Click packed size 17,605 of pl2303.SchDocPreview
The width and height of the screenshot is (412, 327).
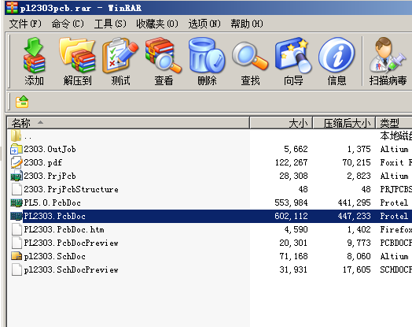356,269
